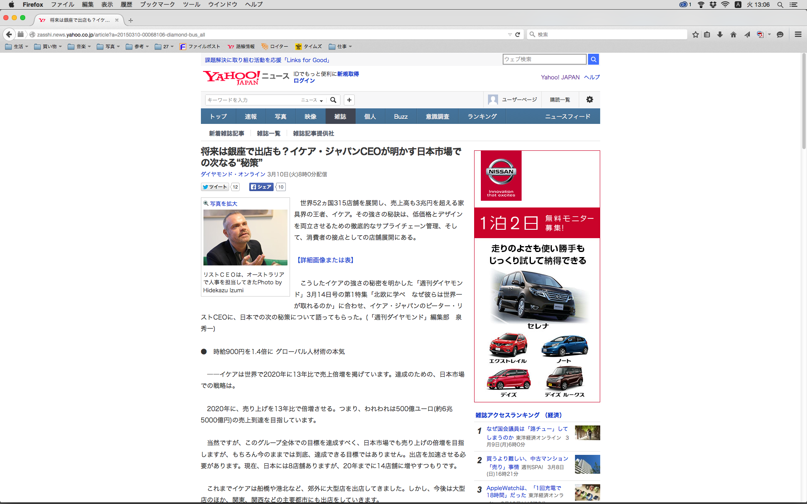Screen dimensions: 807x504
Task: Expand the 仕事 bookmarks folder
Action: [340, 47]
